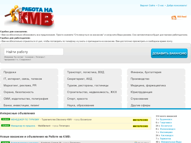
Task: Click the ДОБАВИТЬ ВАКАНСИЮ button
Action: 169,53
